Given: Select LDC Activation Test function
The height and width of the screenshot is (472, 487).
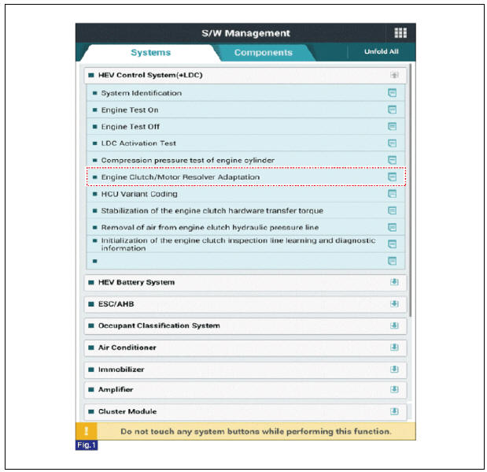Looking at the screenshot, I should (x=245, y=143).
